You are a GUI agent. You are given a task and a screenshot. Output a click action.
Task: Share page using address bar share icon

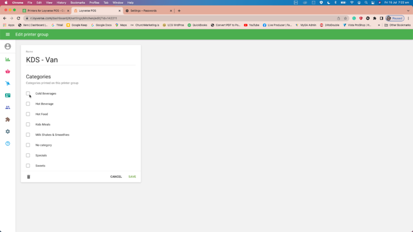(x=339, y=18)
